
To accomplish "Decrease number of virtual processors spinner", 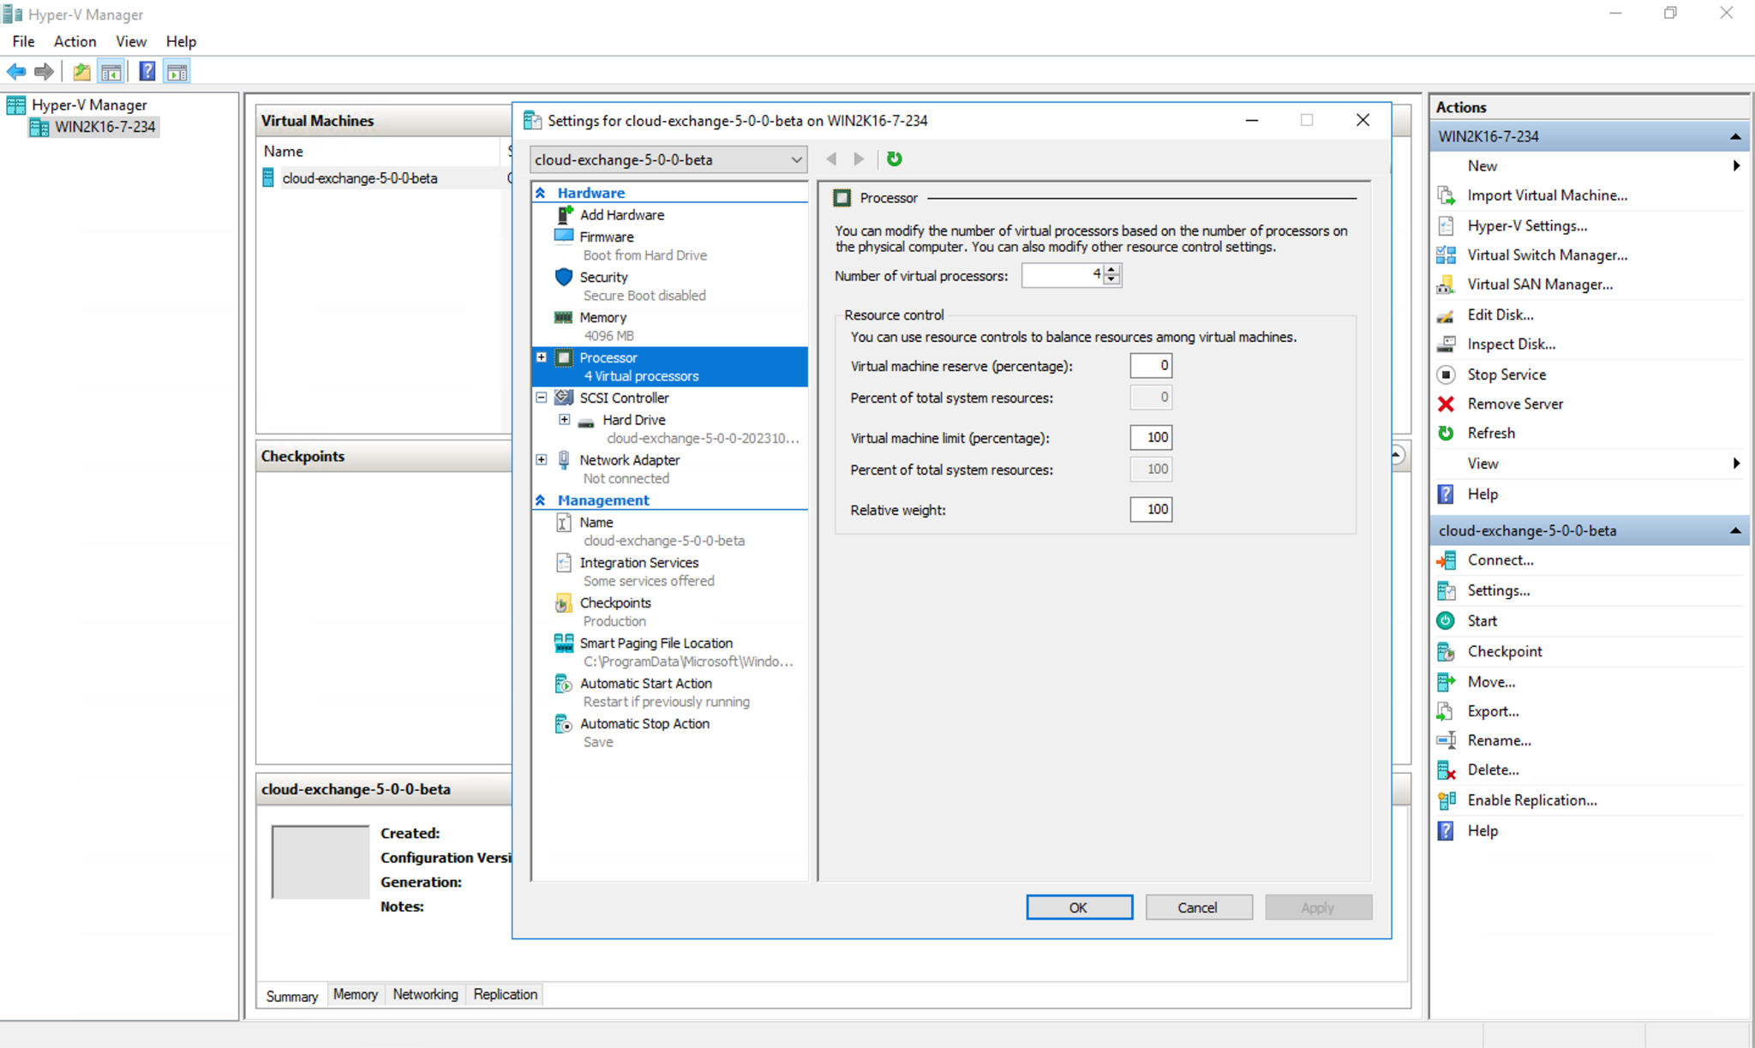I will pos(1111,280).
